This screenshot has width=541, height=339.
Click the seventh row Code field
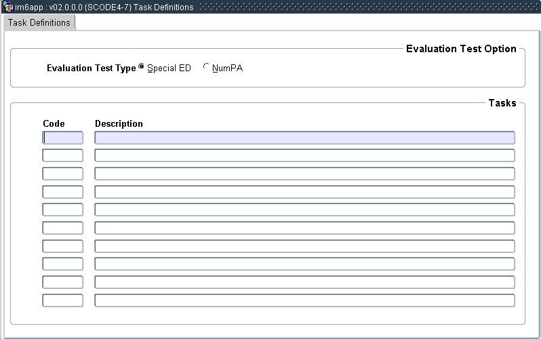click(63, 246)
